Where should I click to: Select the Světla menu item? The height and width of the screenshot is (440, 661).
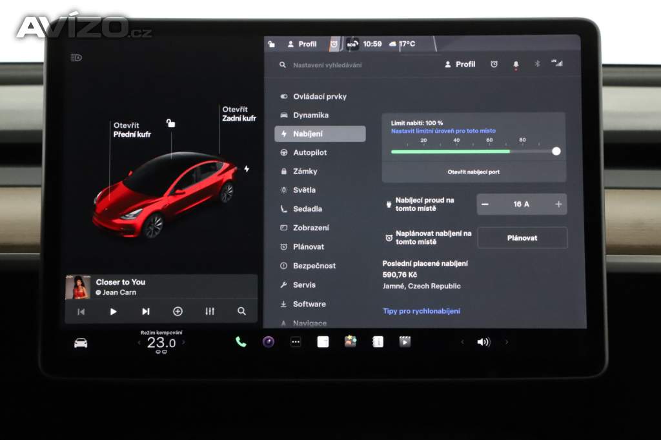(x=304, y=190)
